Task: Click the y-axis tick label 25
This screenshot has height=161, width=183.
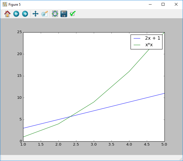Action: click(19, 32)
